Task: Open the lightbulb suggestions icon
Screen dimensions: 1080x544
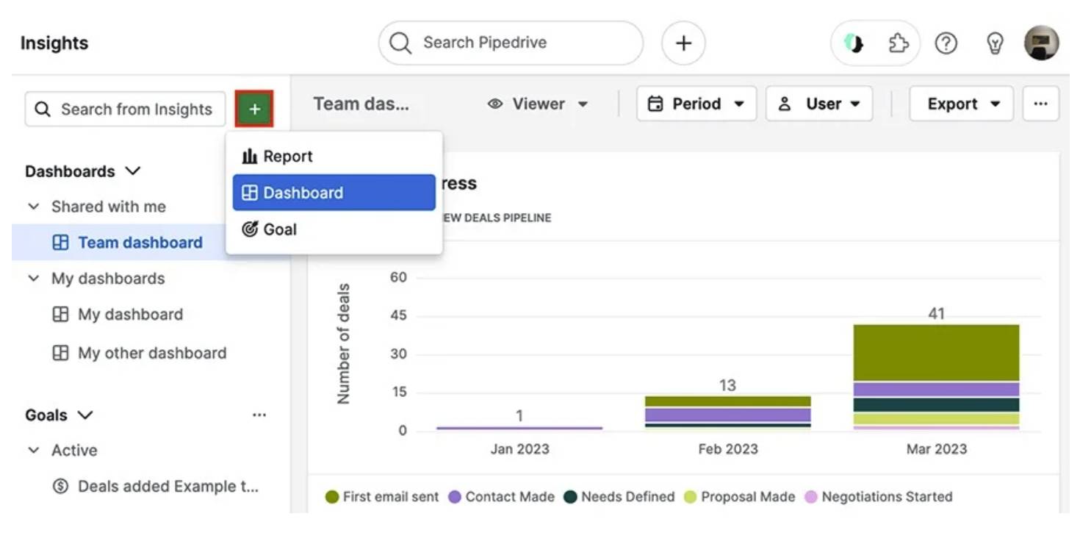Action: pos(995,43)
